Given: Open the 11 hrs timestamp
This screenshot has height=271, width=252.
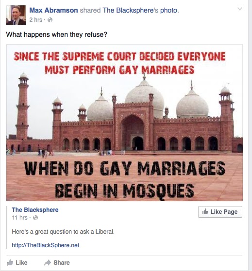Looking at the screenshot, I should click(19, 218).
